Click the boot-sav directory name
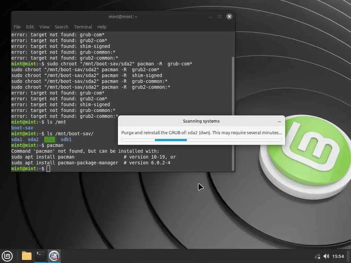 point(22,128)
